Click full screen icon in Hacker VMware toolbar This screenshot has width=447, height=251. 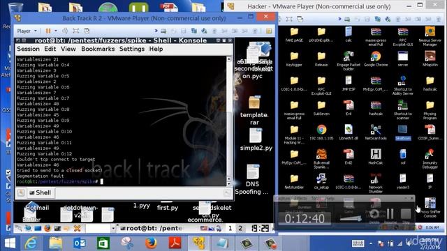click(289, 19)
